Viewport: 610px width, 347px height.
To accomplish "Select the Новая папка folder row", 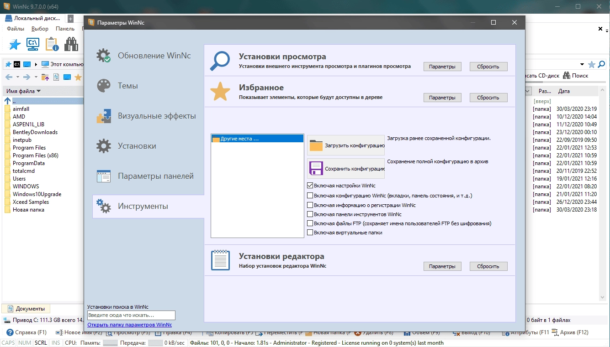I will [x=28, y=210].
